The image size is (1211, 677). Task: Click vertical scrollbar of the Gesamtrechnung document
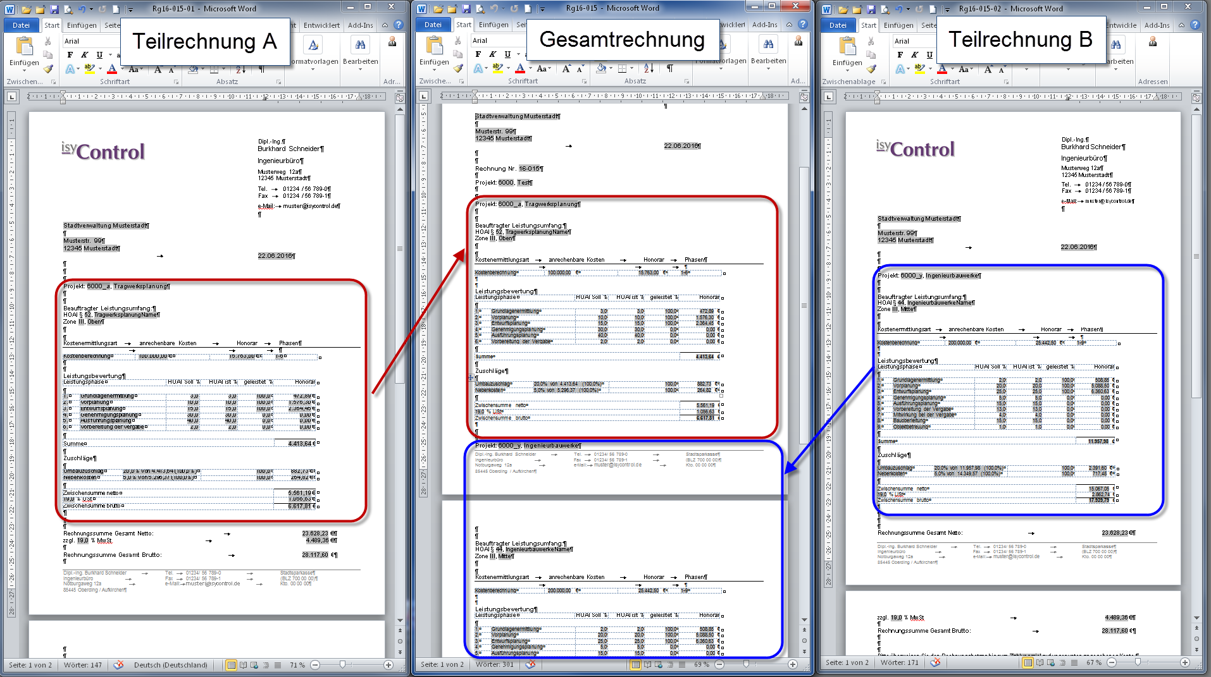click(x=804, y=303)
